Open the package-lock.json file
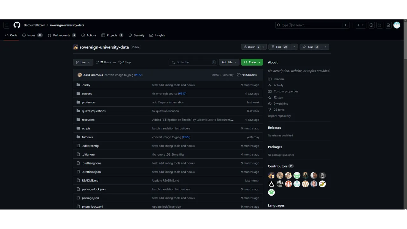This screenshot has height=229, width=407. [94, 189]
